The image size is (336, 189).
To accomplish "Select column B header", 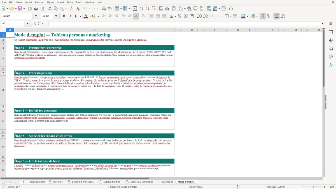I will [x=94, y=30].
